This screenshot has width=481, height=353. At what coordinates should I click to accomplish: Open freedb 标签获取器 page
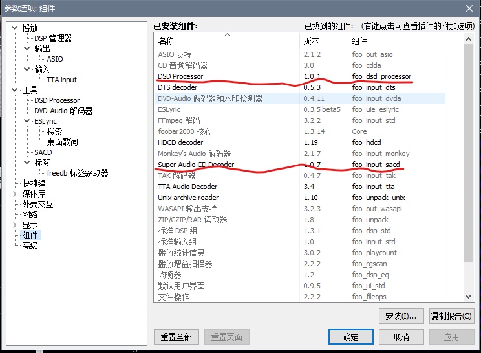tap(78, 173)
